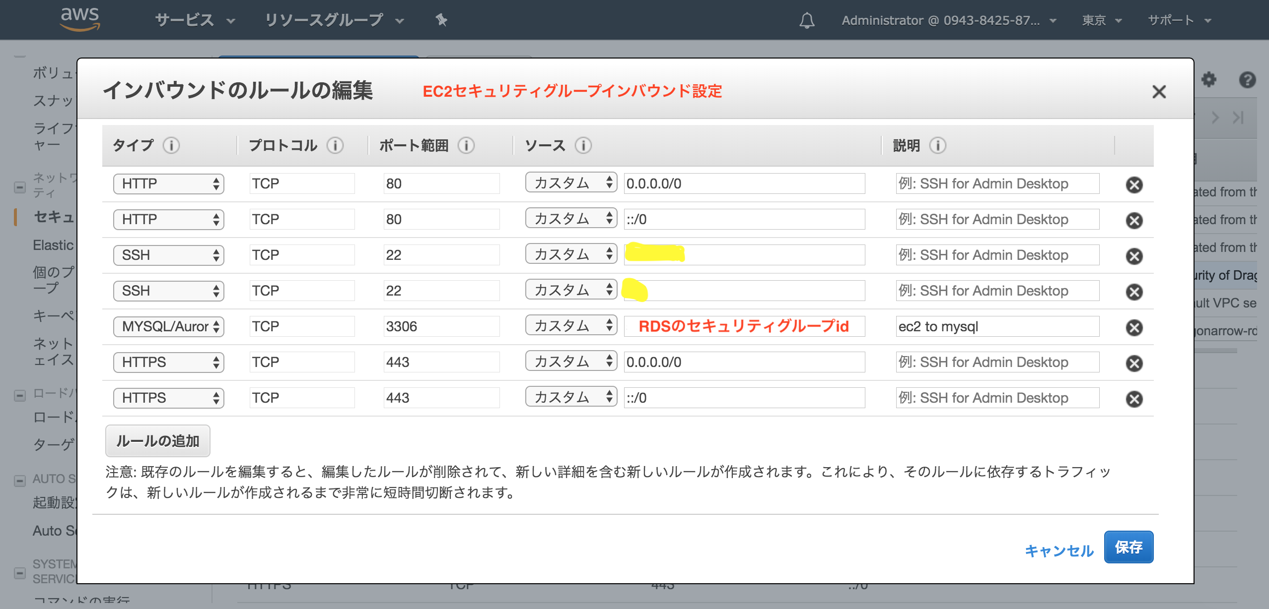The width and height of the screenshot is (1269, 609).
Task: Click ルールの追加 to add rule
Action: (157, 441)
